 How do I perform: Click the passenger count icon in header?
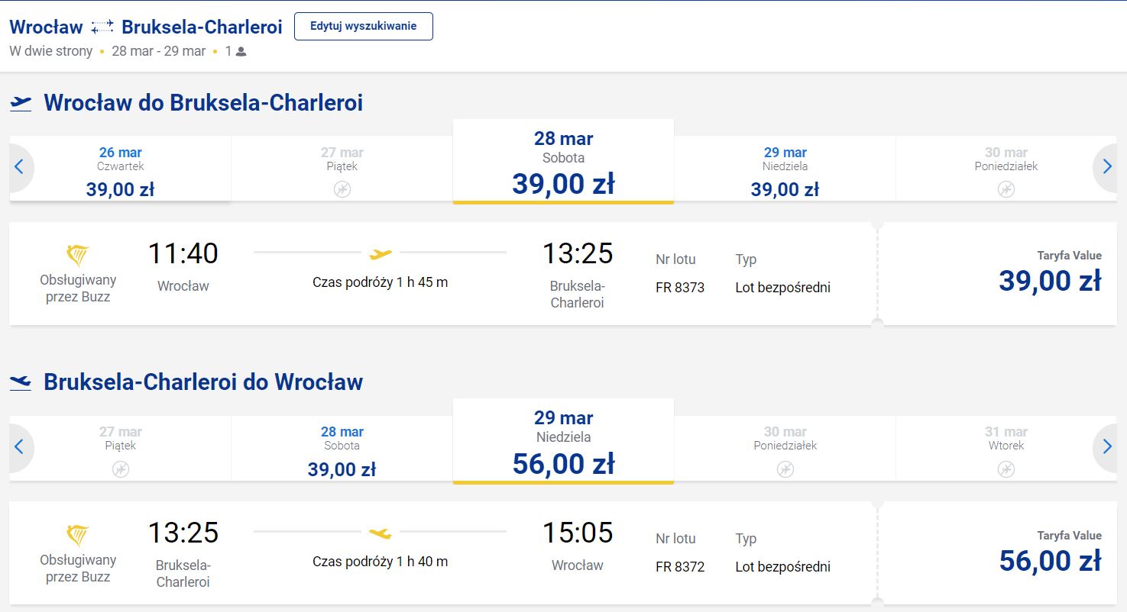pos(241,52)
